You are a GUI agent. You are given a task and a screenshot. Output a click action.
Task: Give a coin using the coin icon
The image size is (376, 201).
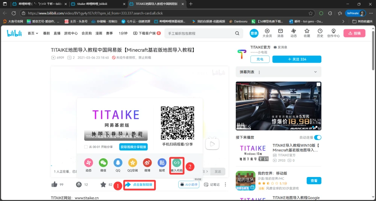pyautogui.click(x=79, y=184)
